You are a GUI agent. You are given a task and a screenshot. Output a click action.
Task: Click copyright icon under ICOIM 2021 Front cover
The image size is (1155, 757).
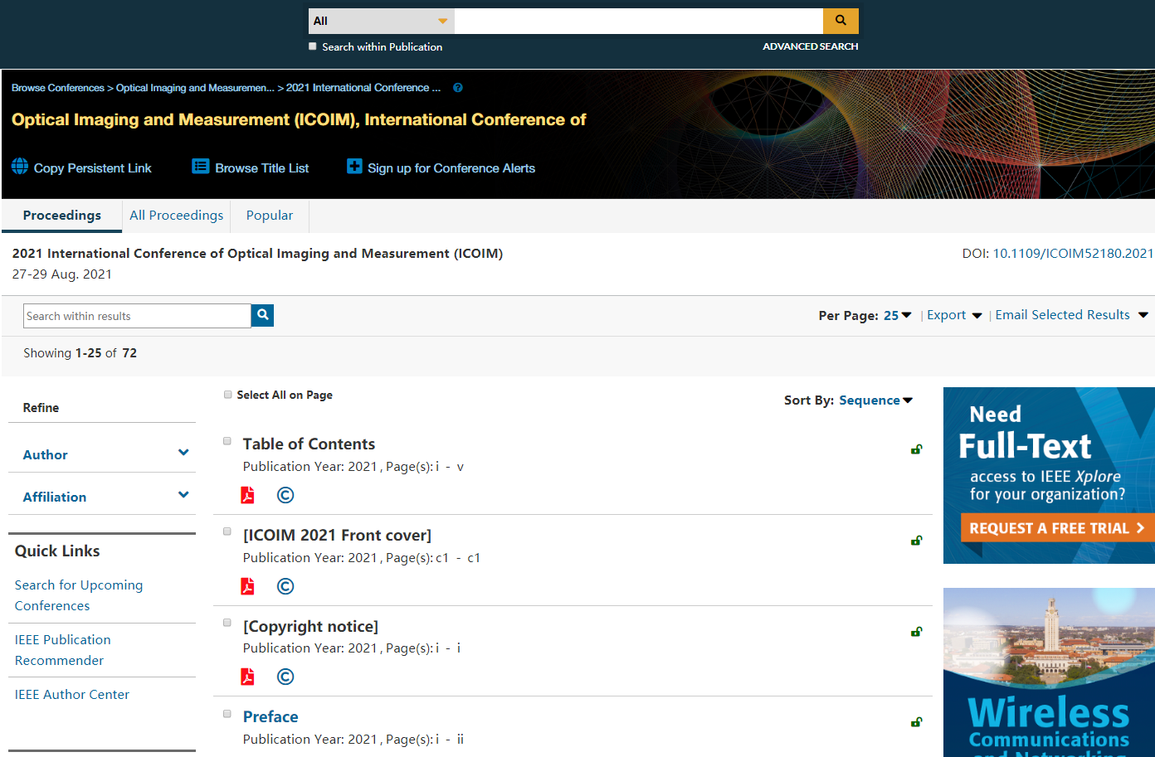tap(285, 586)
